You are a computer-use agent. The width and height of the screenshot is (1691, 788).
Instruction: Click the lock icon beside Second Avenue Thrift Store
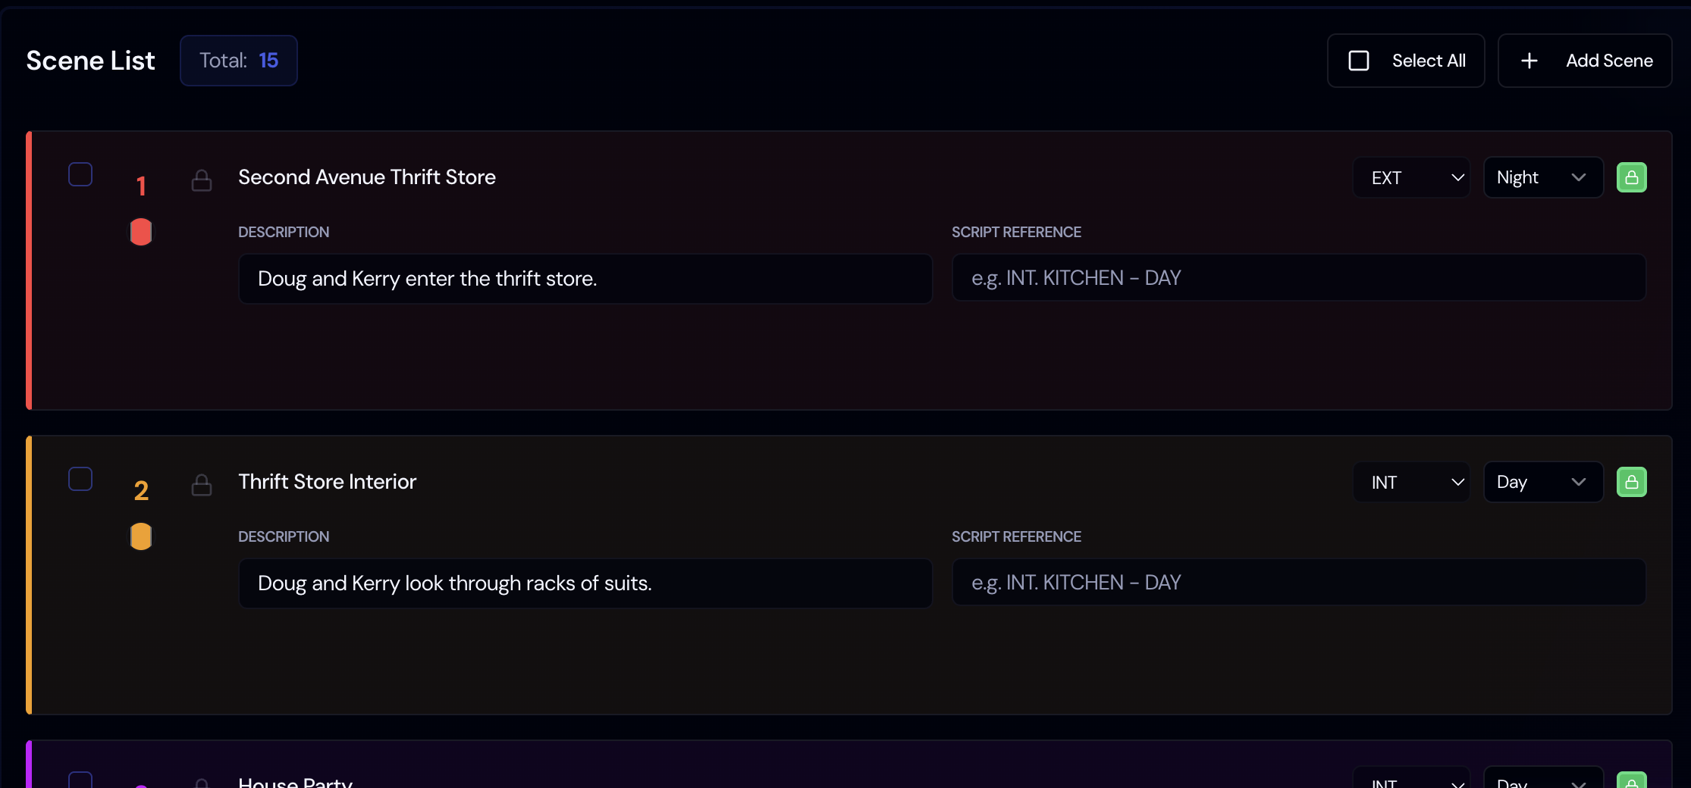pos(202,181)
